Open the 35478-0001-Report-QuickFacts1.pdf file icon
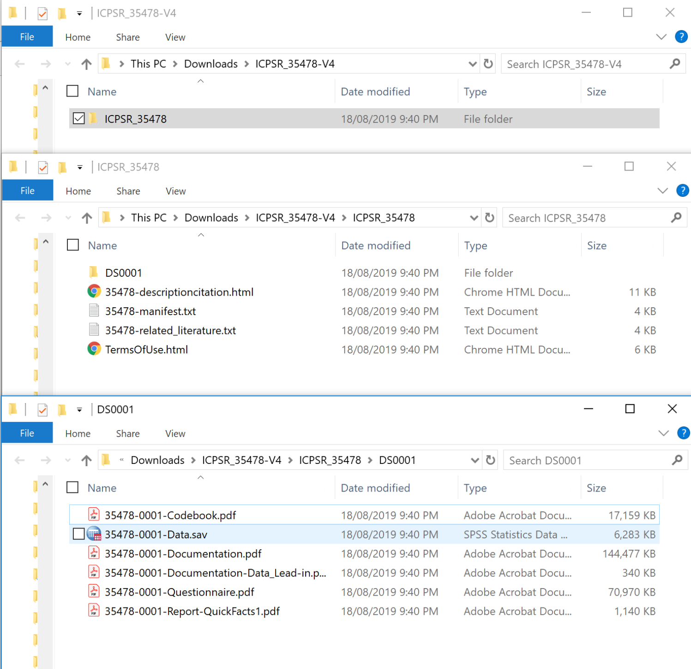Image resolution: width=691 pixels, height=669 pixels. pyautogui.click(x=94, y=610)
